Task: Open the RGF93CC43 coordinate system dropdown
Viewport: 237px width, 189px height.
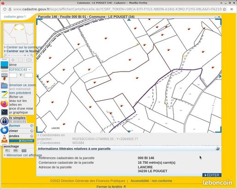Action: pyautogui.click(x=20, y=70)
